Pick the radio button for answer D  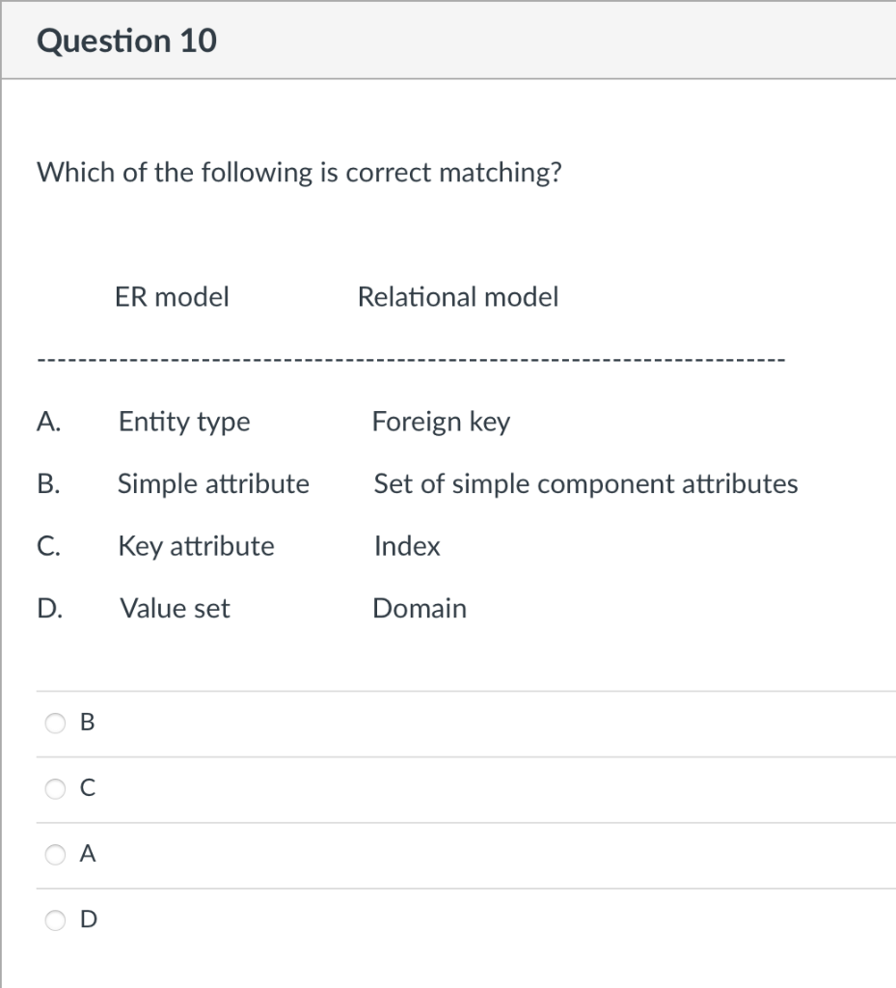tap(56, 919)
